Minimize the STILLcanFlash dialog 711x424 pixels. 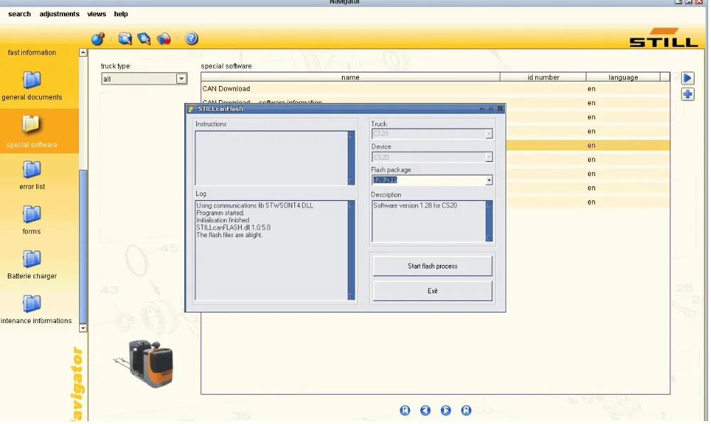[481, 109]
